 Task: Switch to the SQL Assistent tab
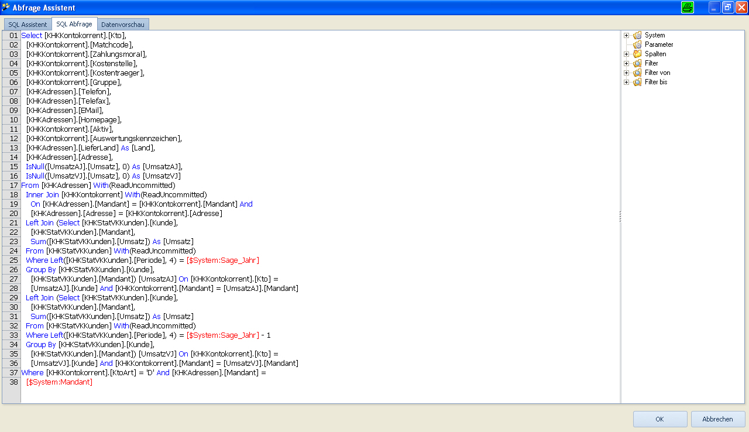point(28,25)
